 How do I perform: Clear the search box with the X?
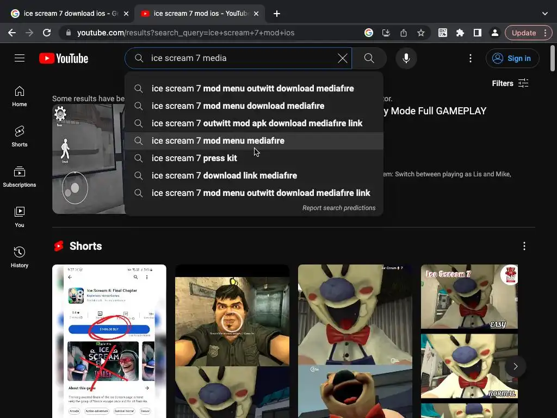[x=343, y=58]
